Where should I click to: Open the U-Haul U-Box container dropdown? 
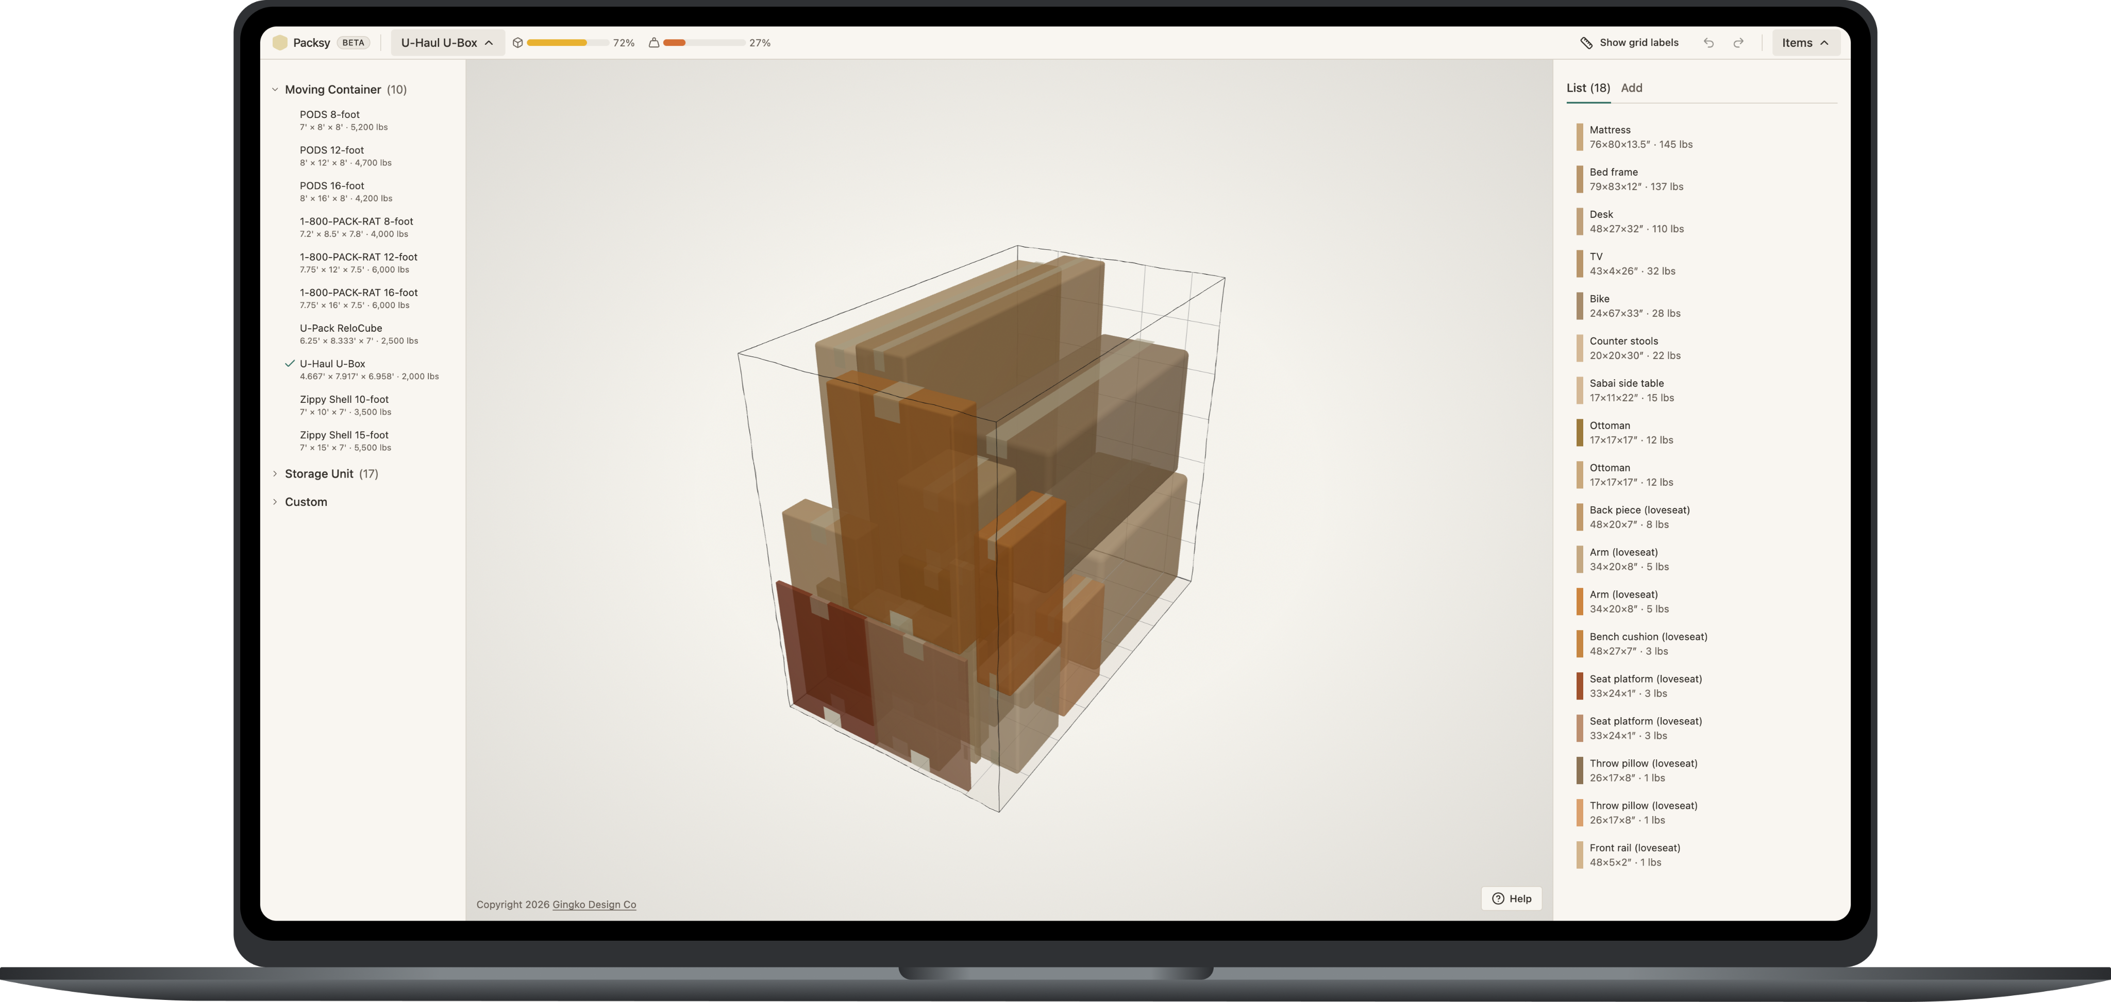[447, 42]
